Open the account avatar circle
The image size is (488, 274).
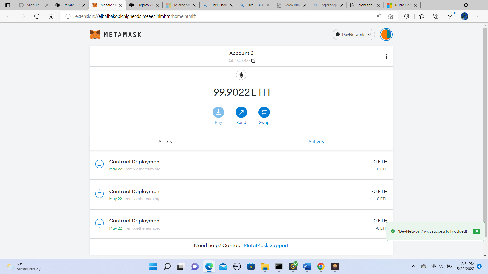tap(386, 34)
